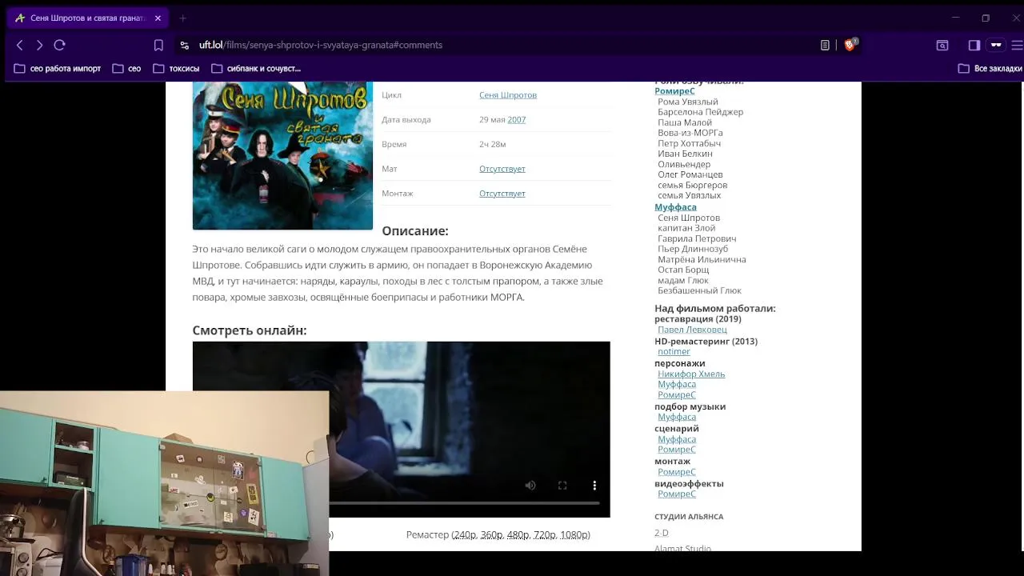The image size is (1024, 576).
Task: Restore down the browser window
Action: [986, 18]
